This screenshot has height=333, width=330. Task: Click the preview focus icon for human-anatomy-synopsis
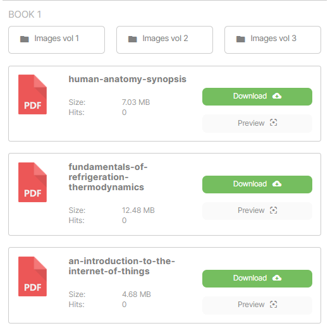point(274,123)
